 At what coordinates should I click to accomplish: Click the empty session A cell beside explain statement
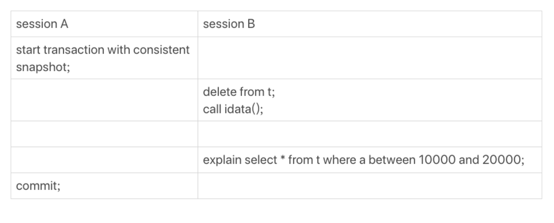[x=104, y=160]
